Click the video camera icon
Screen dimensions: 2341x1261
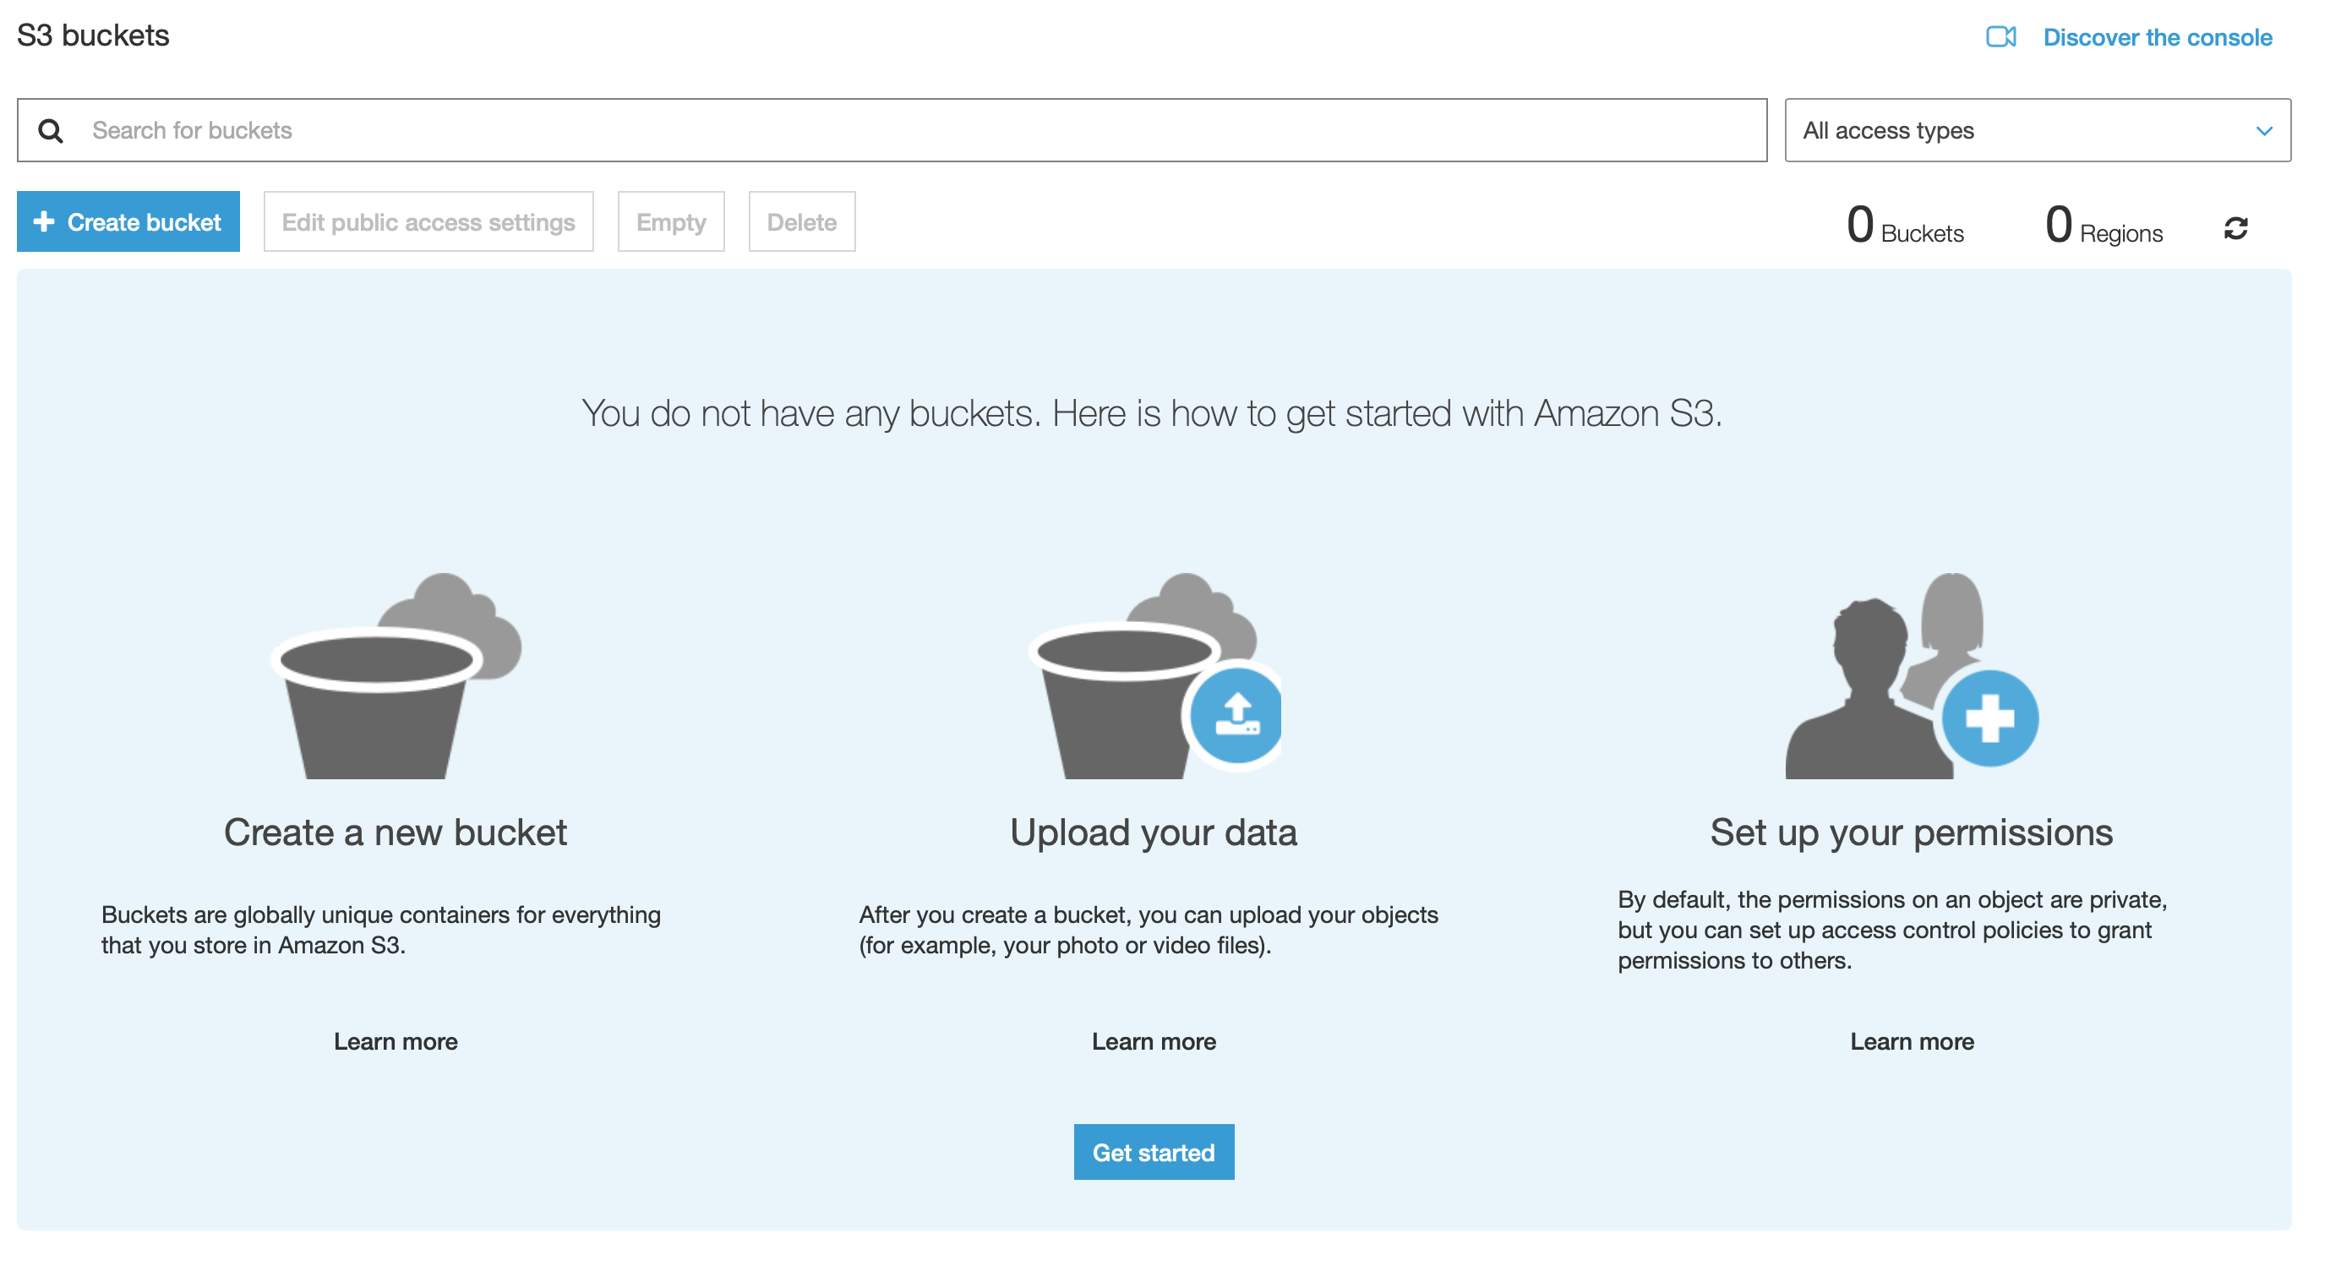coord(2000,36)
